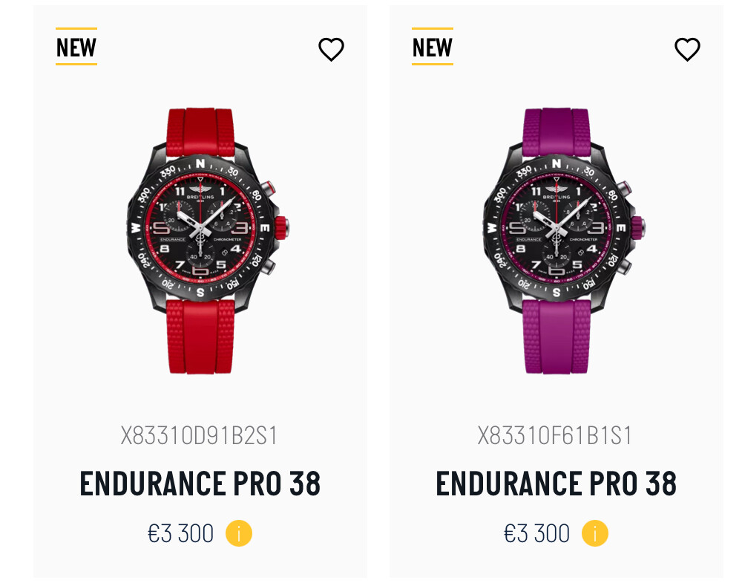Click the red watch's dial face

(200, 228)
